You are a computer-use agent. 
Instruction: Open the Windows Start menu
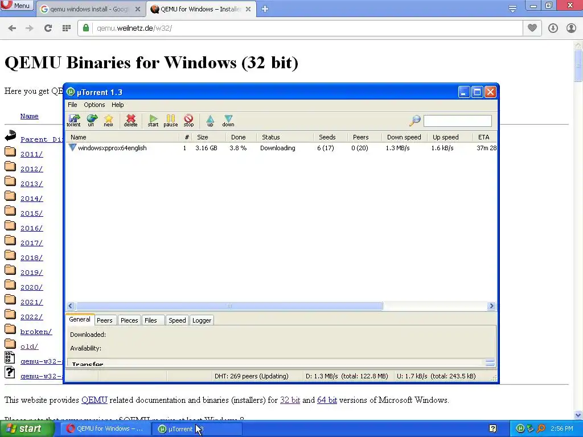27,429
